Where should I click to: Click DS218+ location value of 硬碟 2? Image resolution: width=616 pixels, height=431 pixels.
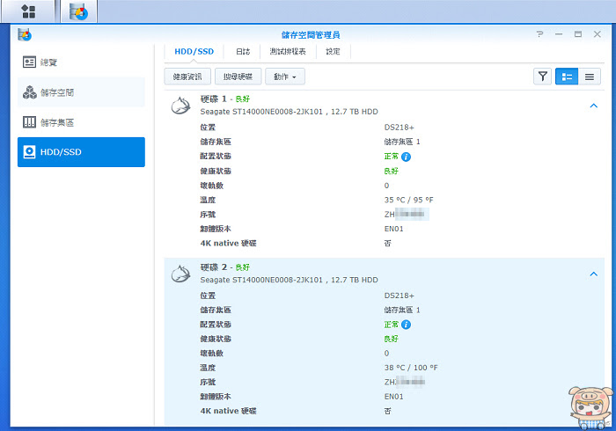400,296
